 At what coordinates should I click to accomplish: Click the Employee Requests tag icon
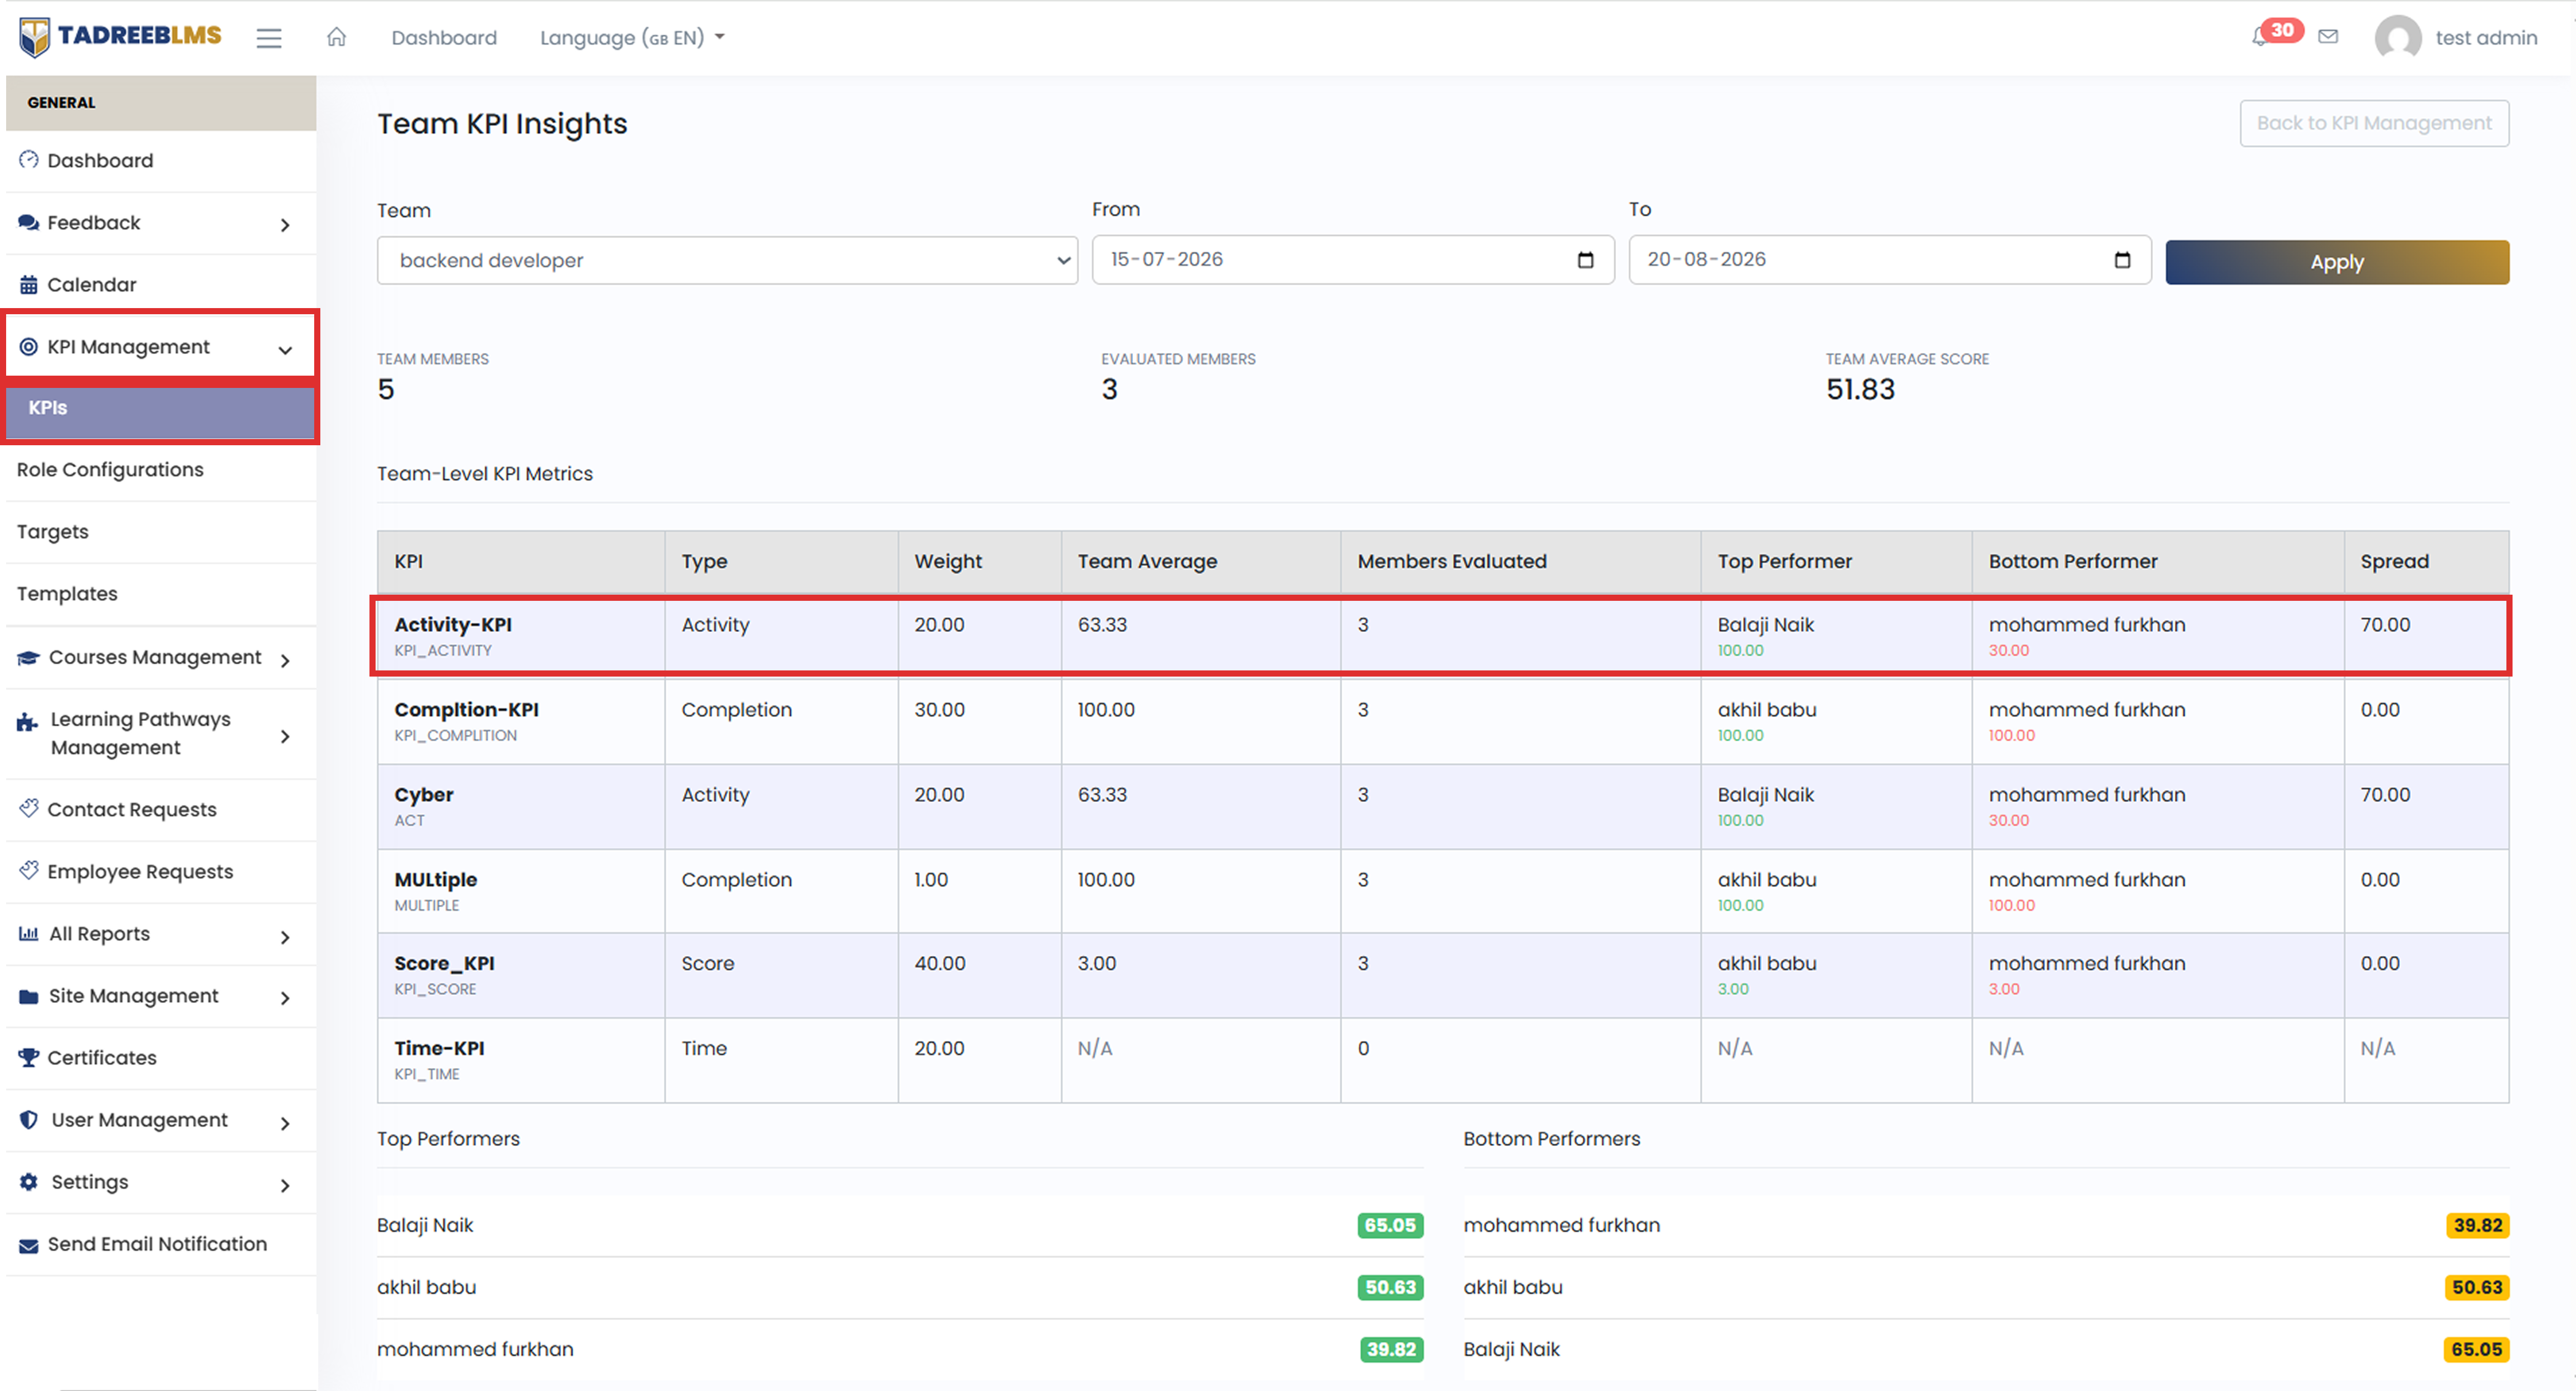[x=28, y=870]
